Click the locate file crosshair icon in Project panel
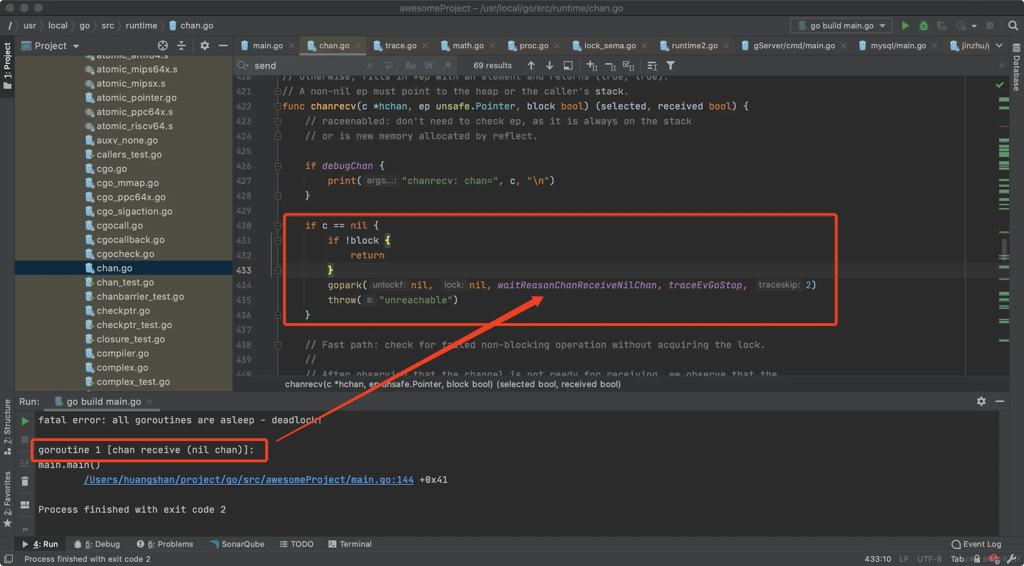 pyautogui.click(x=162, y=46)
